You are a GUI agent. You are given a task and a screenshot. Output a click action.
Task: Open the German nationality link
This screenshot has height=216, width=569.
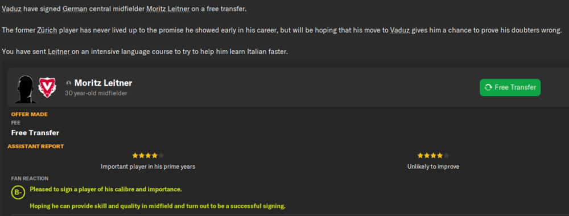coord(75,9)
